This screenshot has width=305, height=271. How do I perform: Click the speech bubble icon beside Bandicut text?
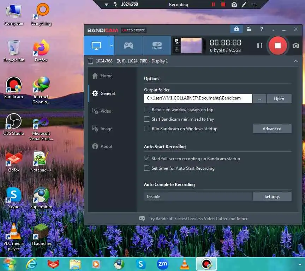(142, 219)
